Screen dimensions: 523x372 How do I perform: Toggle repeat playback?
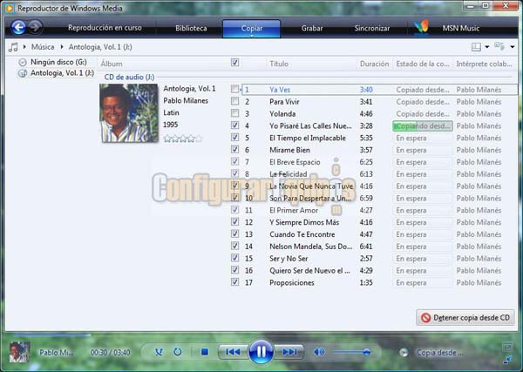(x=178, y=352)
